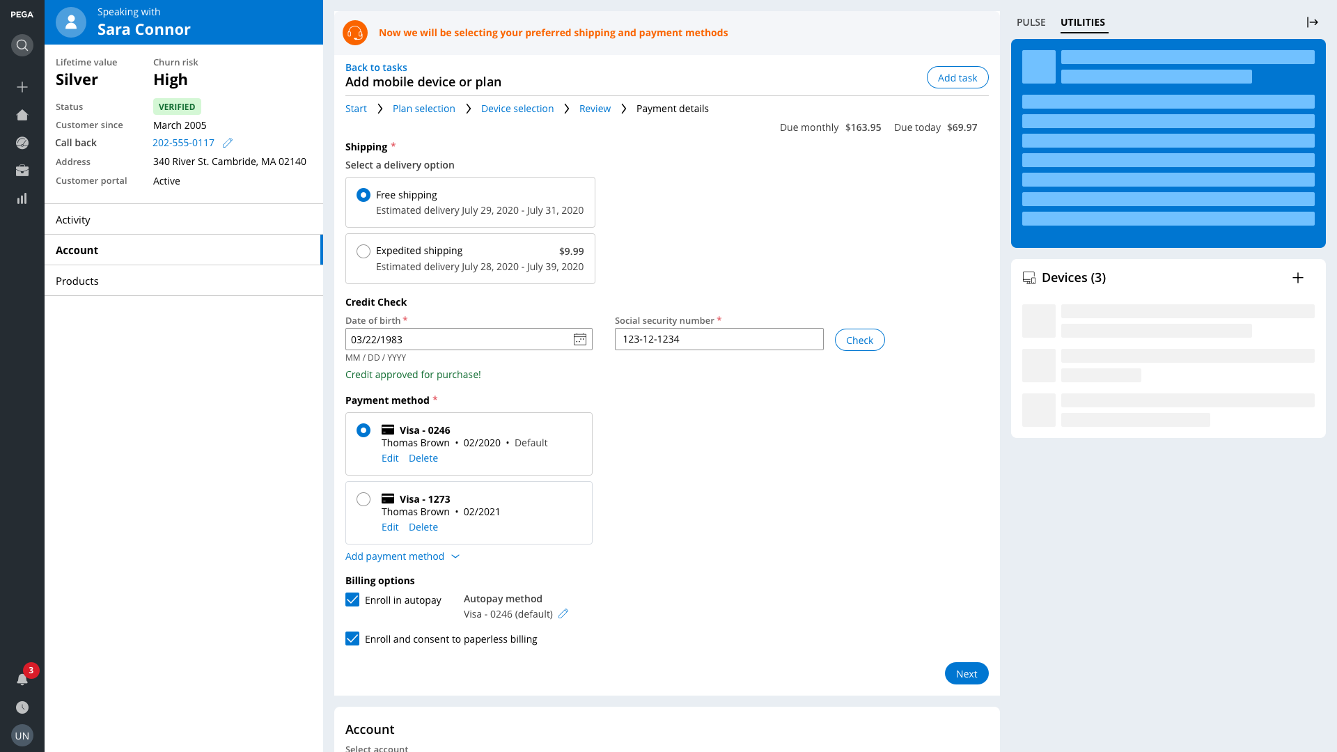Open the notifications bell icon

click(x=22, y=679)
